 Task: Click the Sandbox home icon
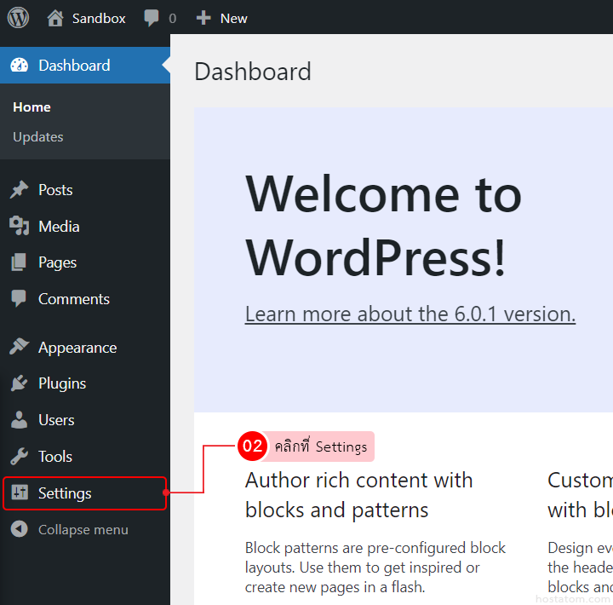pyautogui.click(x=55, y=18)
